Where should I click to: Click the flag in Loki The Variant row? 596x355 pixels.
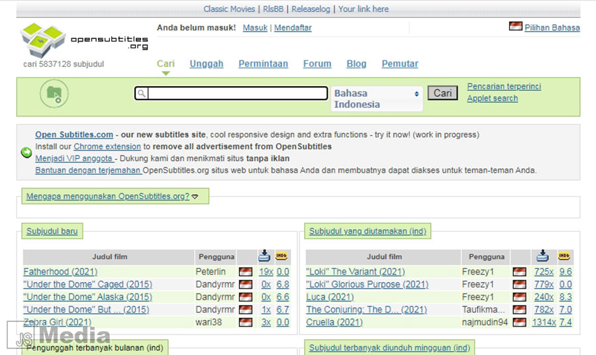click(x=519, y=272)
